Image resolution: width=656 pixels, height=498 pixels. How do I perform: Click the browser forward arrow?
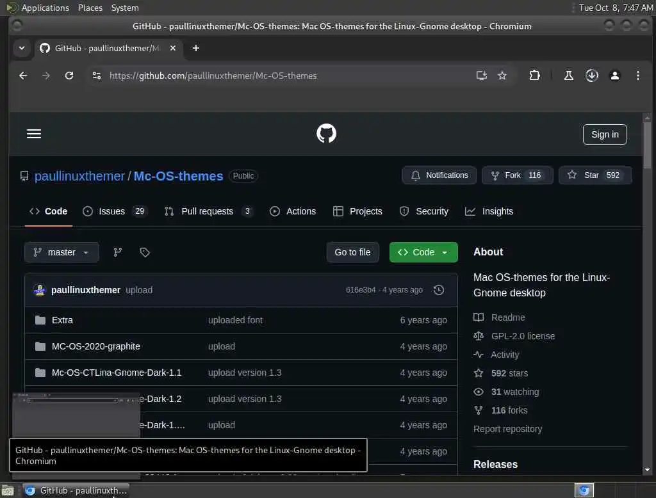(46, 76)
